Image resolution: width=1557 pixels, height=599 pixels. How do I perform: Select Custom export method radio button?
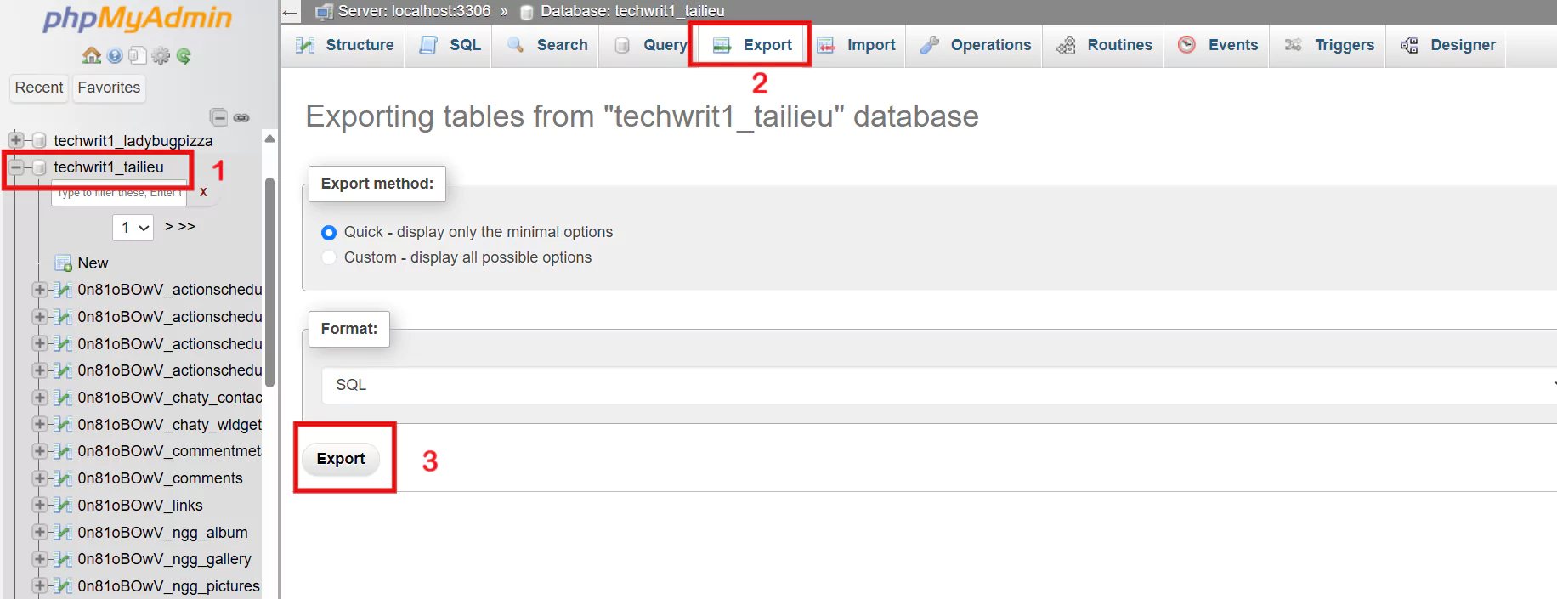pyautogui.click(x=329, y=257)
